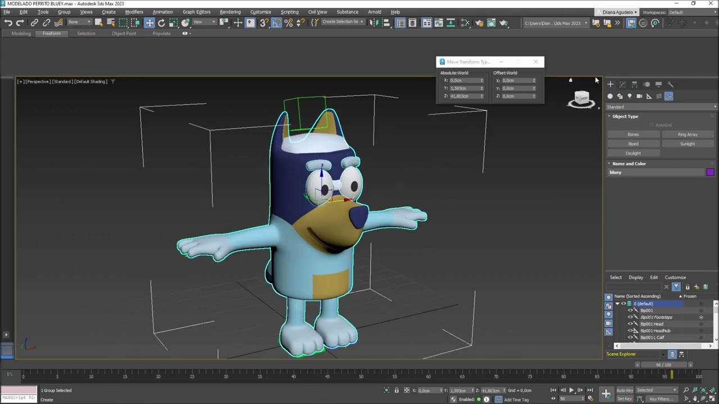This screenshot has width=719, height=404.
Task: Activate the Select Object tool
Action: pyautogui.click(x=99, y=22)
